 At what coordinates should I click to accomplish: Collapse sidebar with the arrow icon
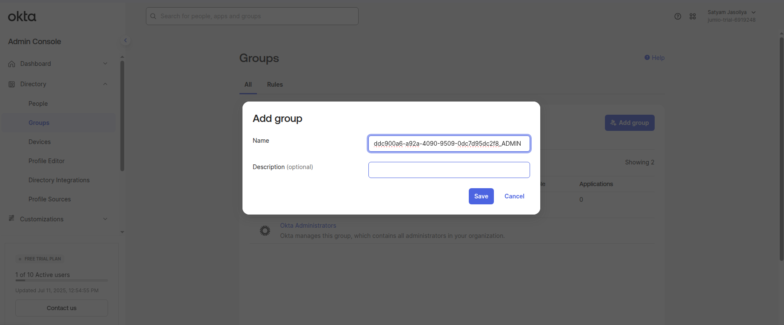(x=125, y=40)
